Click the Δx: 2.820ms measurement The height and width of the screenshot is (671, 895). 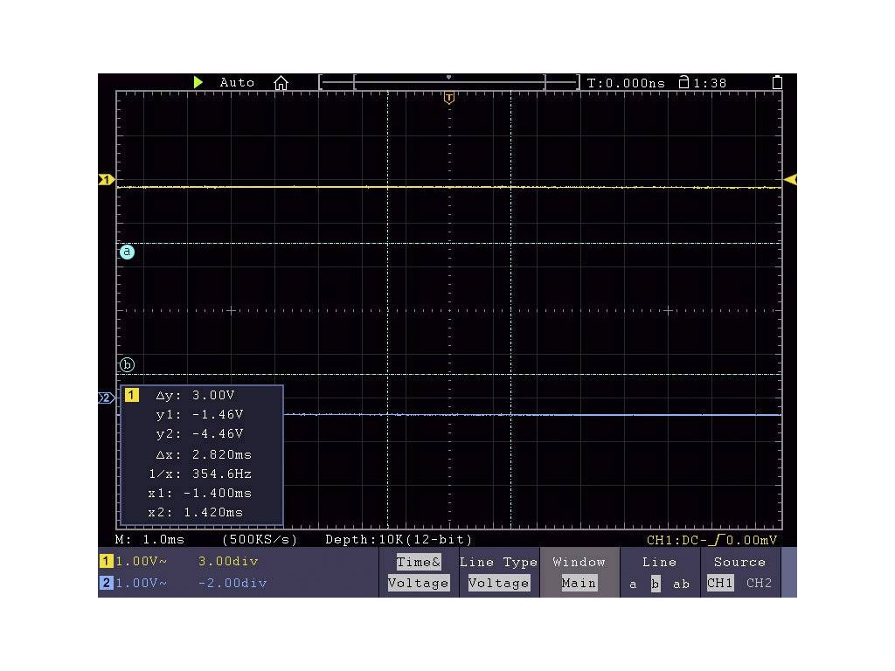(x=204, y=454)
